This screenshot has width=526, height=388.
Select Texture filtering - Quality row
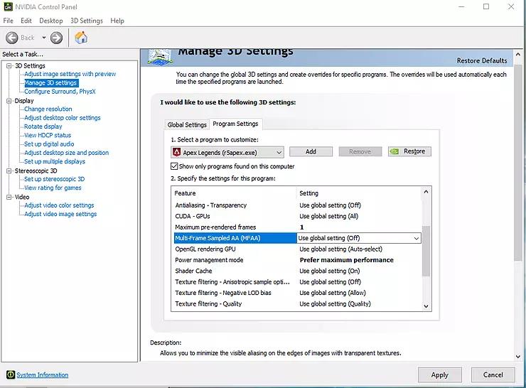click(298, 304)
